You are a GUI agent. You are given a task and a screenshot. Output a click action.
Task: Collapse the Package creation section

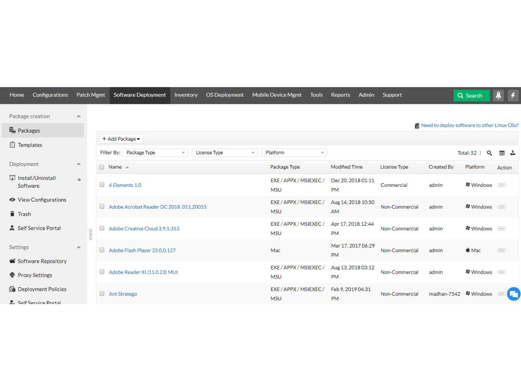point(79,116)
